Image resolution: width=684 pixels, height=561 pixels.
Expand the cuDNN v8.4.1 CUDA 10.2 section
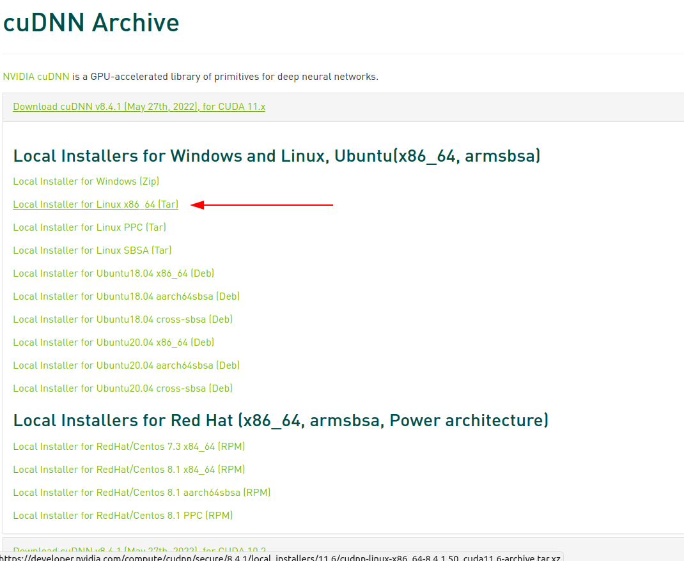tap(139, 549)
